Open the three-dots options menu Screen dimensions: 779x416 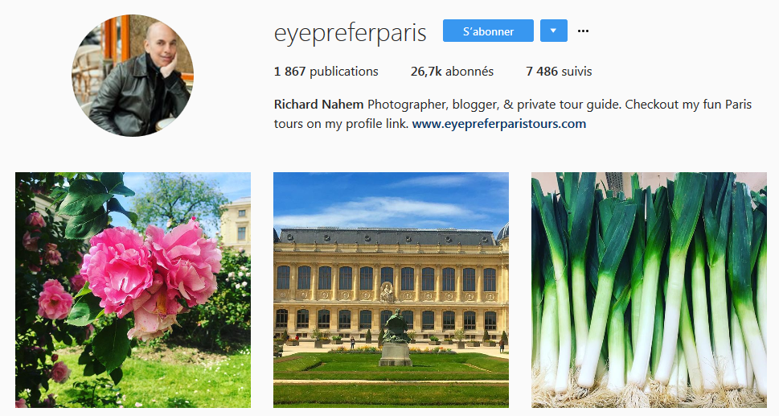(x=584, y=31)
